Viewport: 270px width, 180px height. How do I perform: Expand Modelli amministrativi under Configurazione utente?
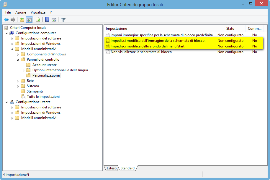[x=12, y=118]
